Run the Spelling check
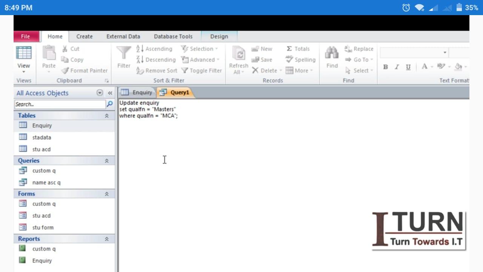The width and height of the screenshot is (483, 272). (300, 60)
